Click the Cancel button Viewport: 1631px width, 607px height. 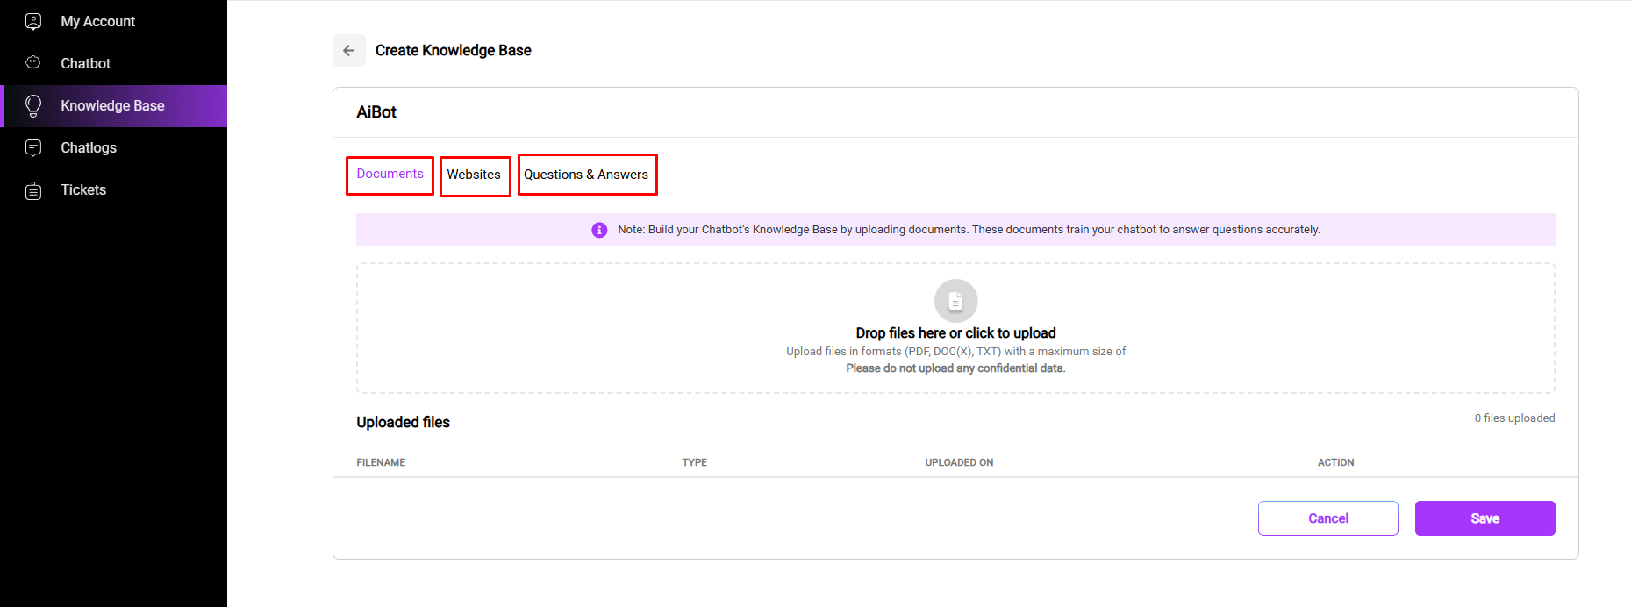(x=1327, y=518)
